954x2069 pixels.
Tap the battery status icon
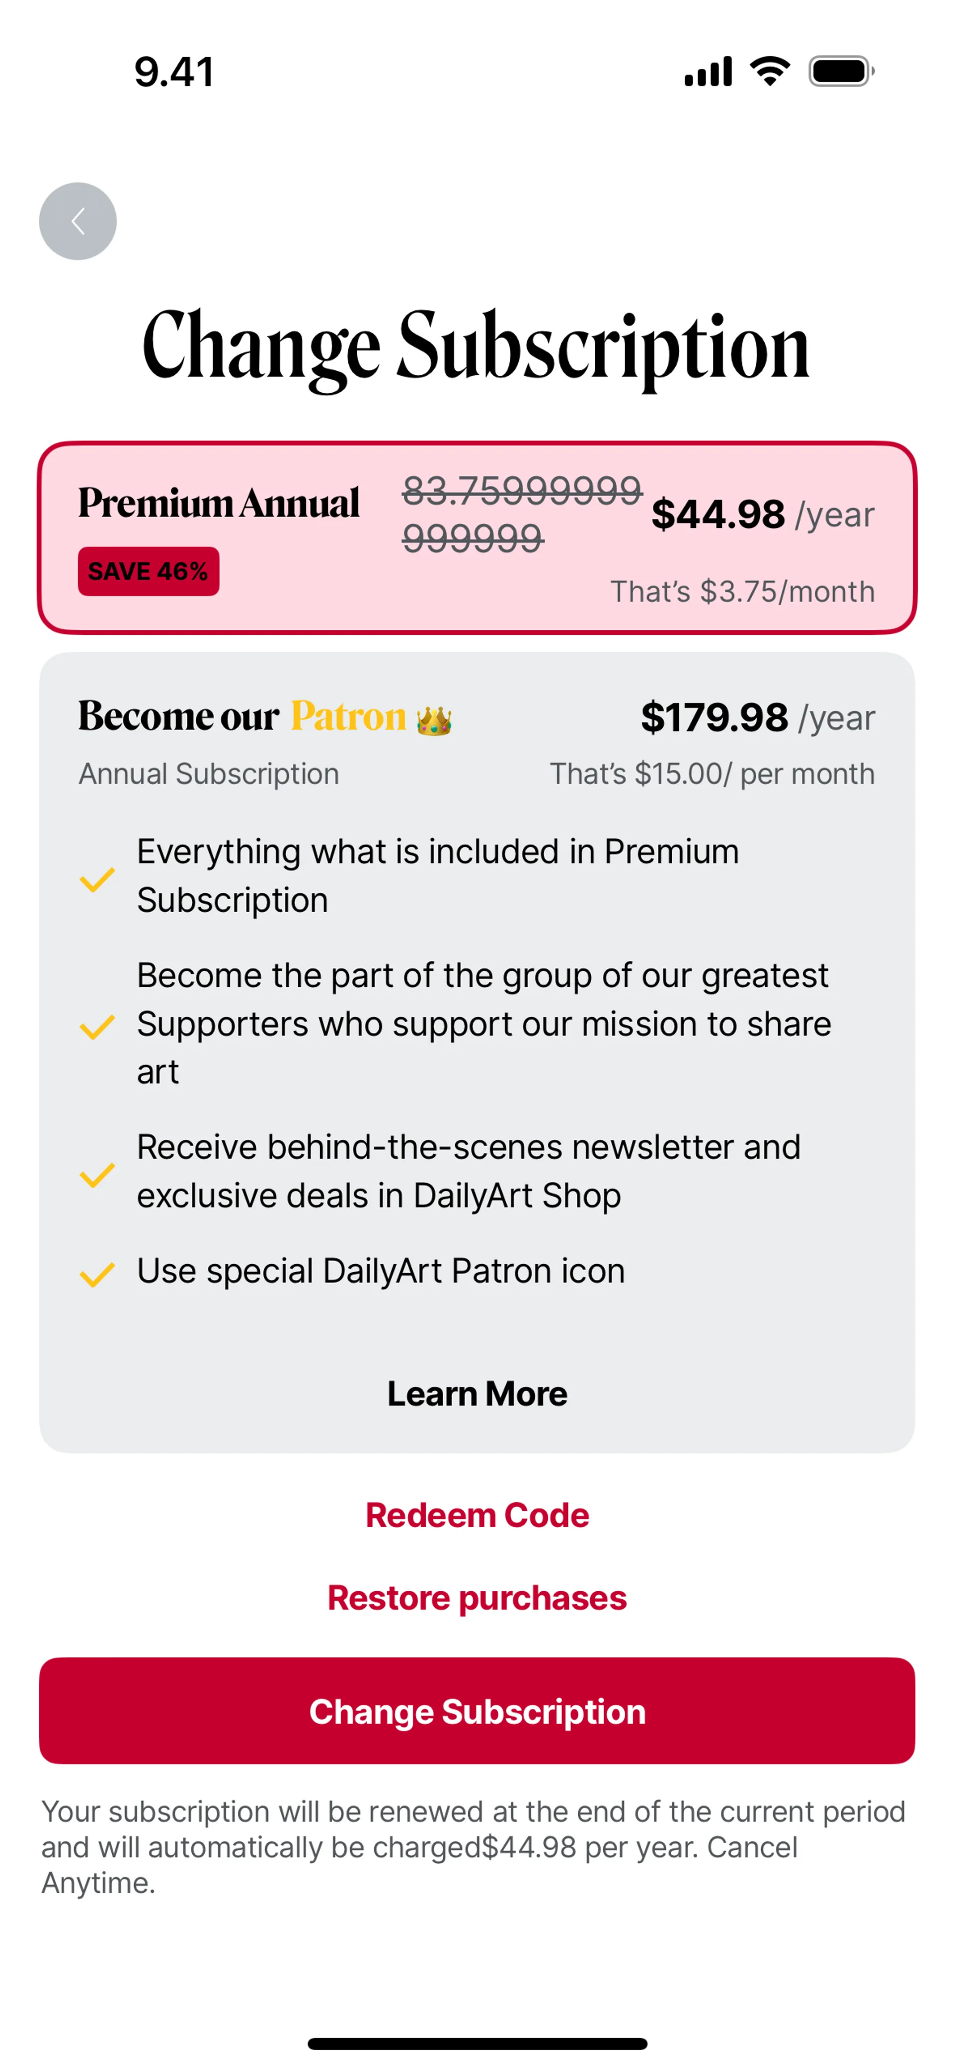coord(841,72)
